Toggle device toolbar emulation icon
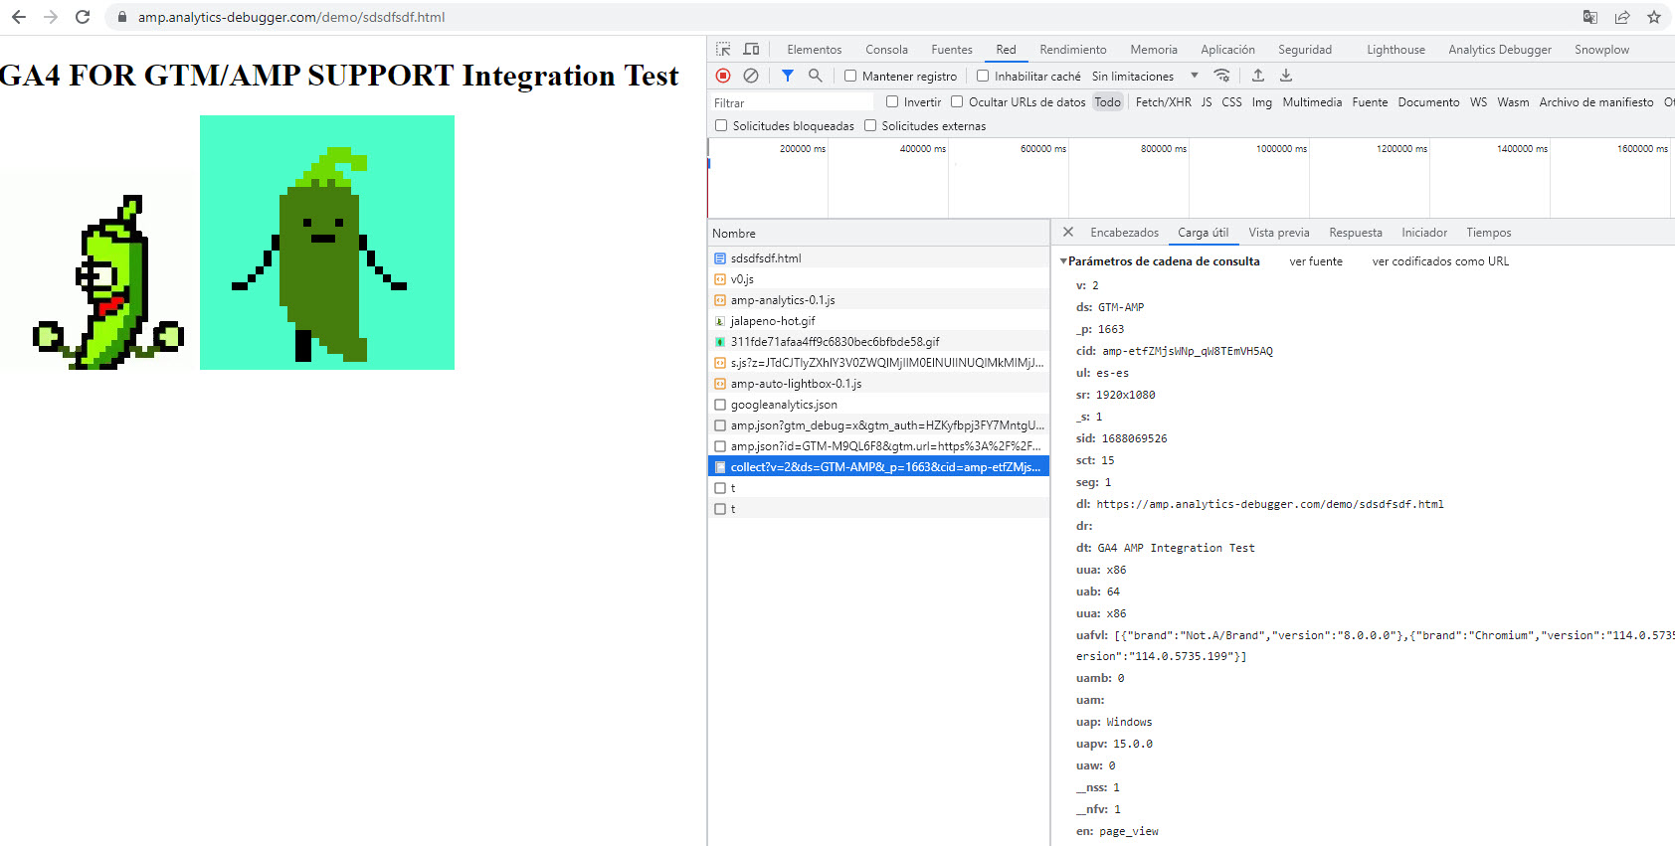The width and height of the screenshot is (1675, 846). (751, 49)
